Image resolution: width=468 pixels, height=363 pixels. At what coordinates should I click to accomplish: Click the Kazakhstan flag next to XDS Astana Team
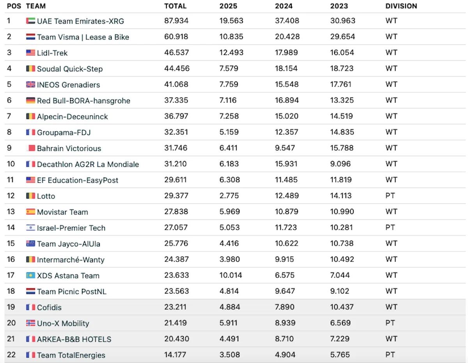click(x=30, y=275)
